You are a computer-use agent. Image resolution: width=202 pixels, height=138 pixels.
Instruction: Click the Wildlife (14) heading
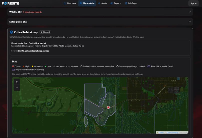tap(16, 12)
